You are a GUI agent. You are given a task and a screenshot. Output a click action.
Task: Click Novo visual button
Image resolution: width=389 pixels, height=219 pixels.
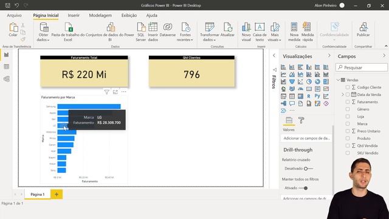pyautogui.click(x=246, y=32)
